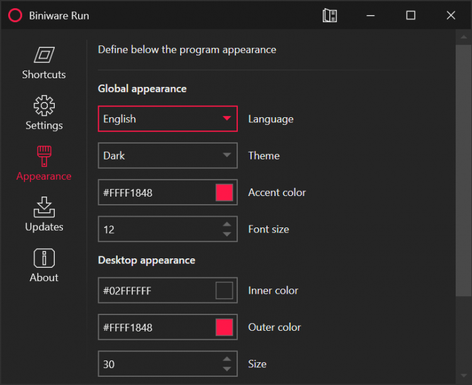Open the Settings gear section

(44, 106)
